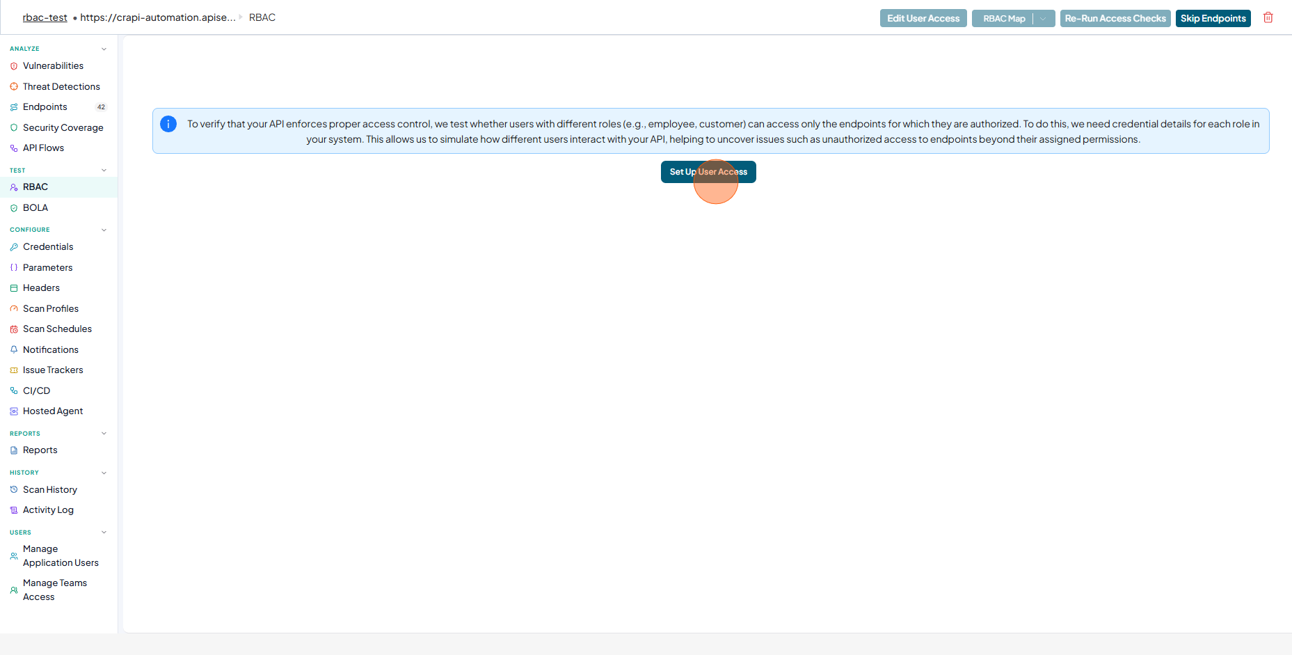The width and height of the screenshot is (1292, 655).
Task: Click the Activity Log icon
Action: click(14, 510)
